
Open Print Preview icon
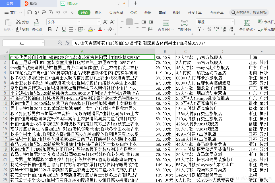tap(51, 12)
